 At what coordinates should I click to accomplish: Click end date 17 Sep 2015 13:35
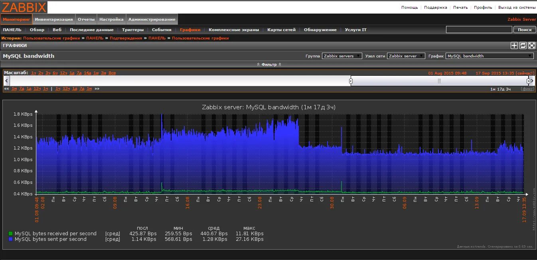click(495, 73)
